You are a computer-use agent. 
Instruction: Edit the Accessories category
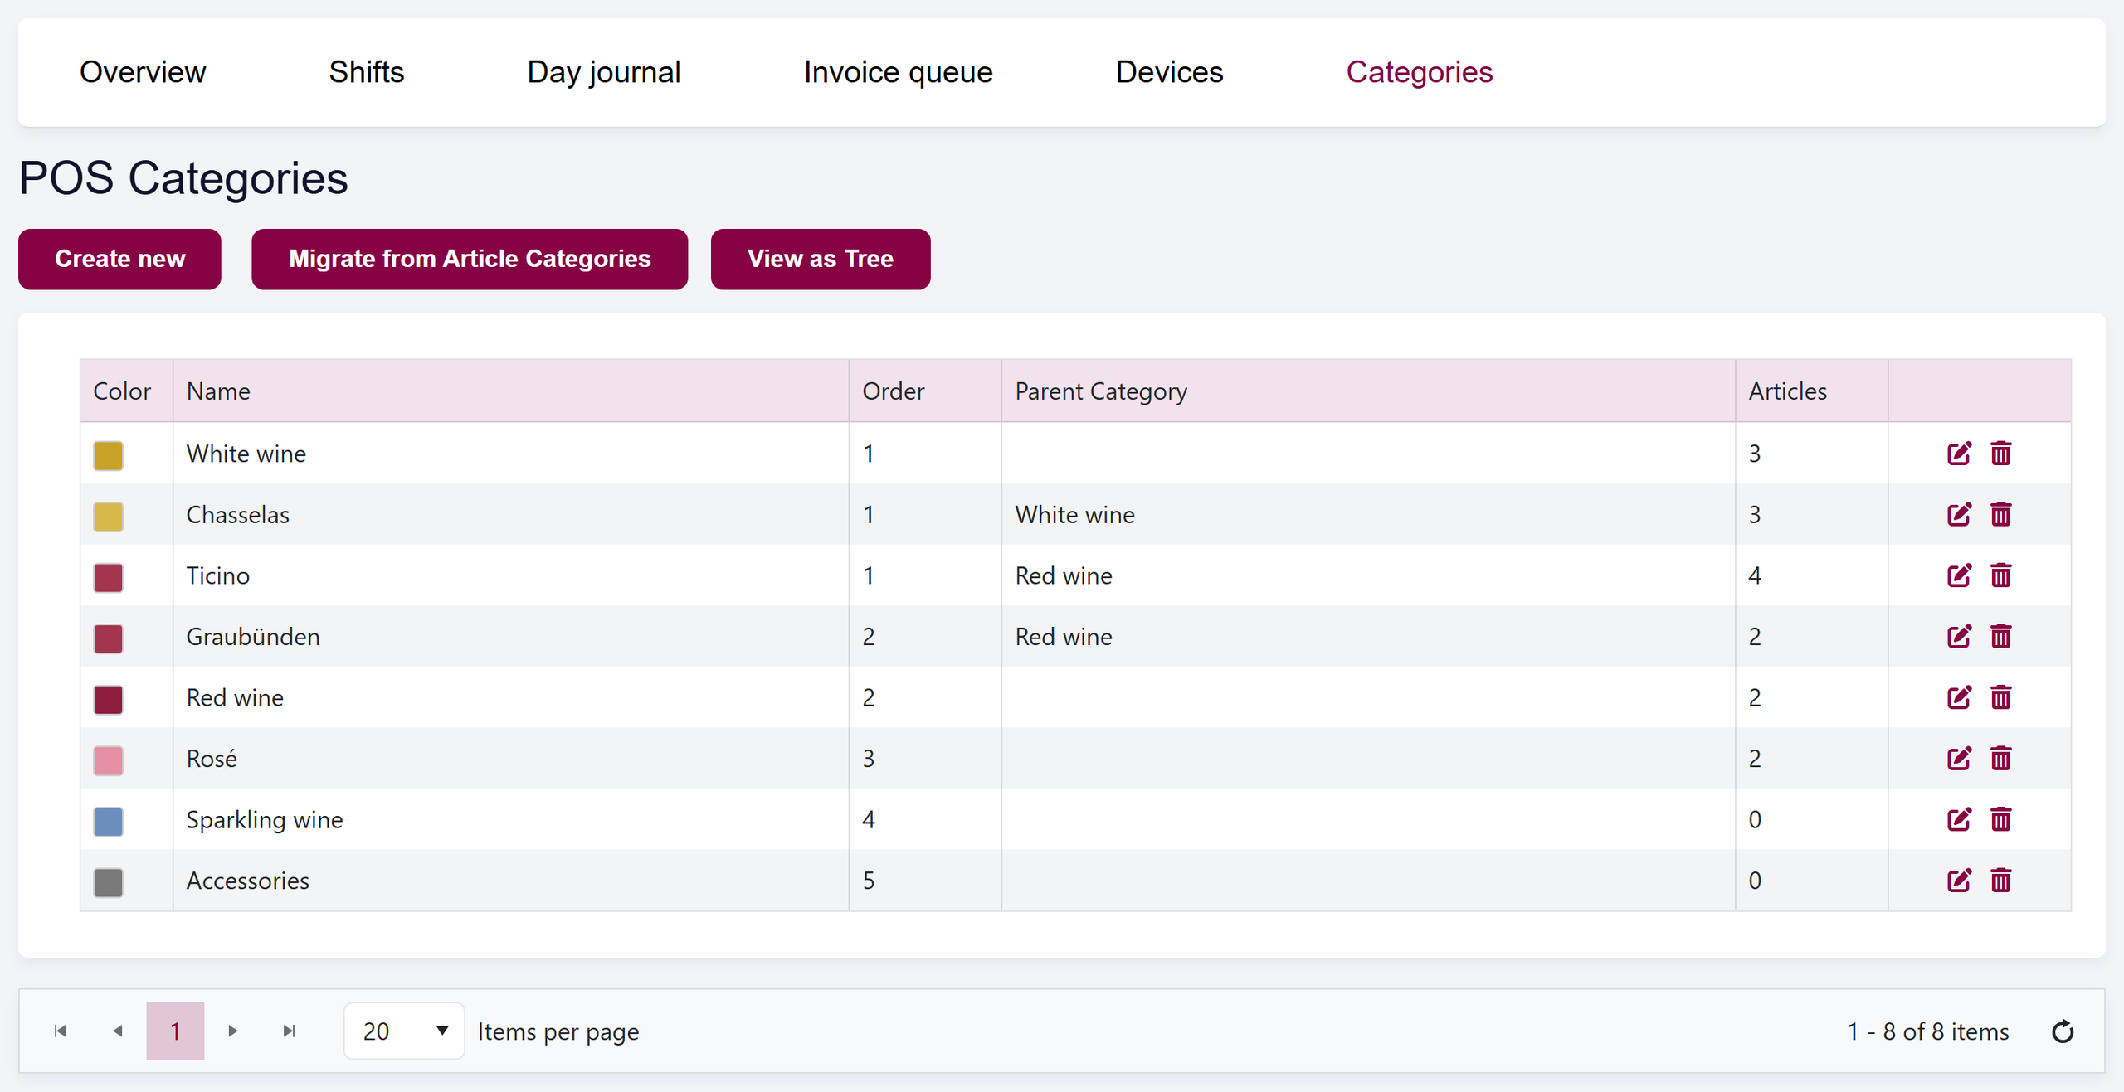pyautogui.click(x=1959, y=881)
